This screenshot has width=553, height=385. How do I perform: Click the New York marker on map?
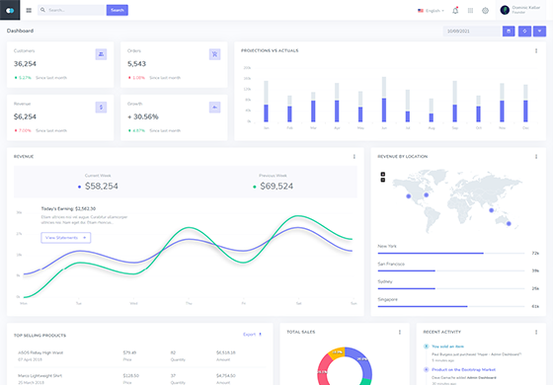click(x=426, y=195)
